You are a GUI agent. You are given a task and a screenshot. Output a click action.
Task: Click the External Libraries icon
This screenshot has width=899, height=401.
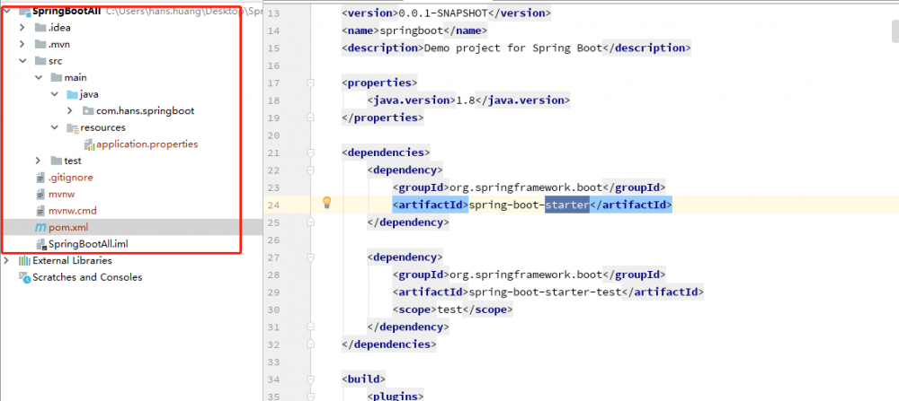pos(24,260)
